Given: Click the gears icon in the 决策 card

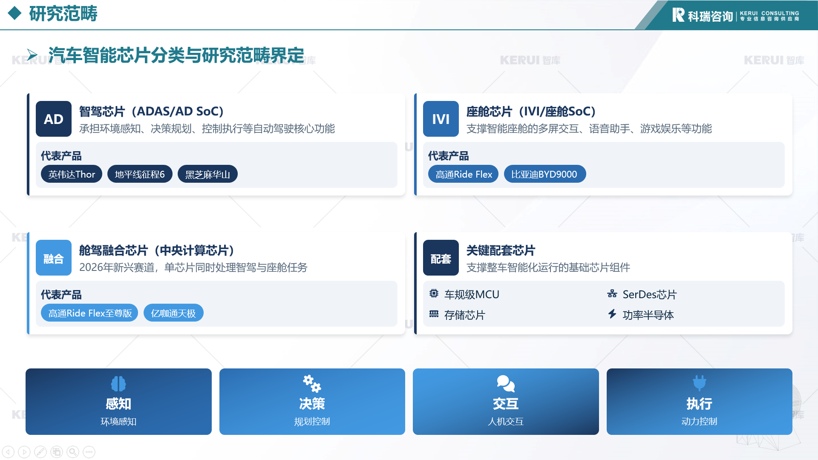Looking at the screenshot, I should click(312, 384).
